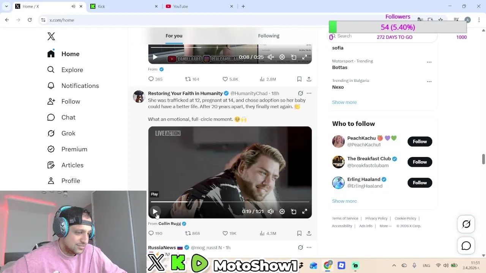
Task: Open the floating Grok button
Action: (466, 224)
